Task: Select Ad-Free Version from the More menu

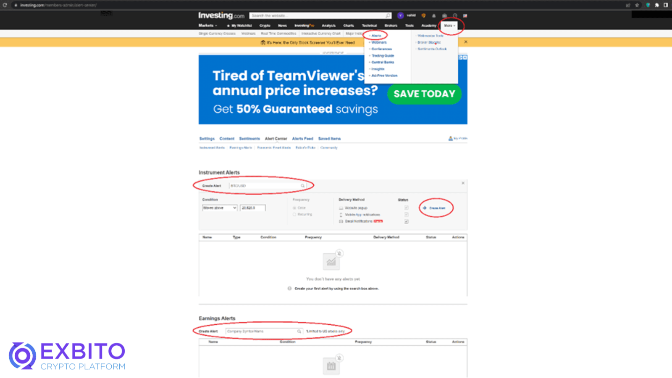Action: 384,76
